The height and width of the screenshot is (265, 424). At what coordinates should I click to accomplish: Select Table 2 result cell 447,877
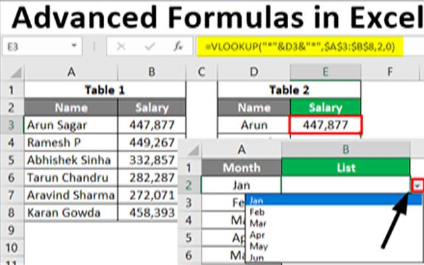[x=325, y=125]
